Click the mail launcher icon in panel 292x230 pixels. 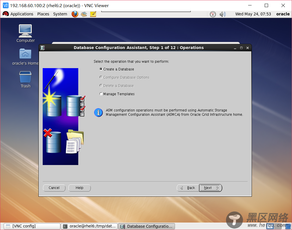[x=84, y=14]
